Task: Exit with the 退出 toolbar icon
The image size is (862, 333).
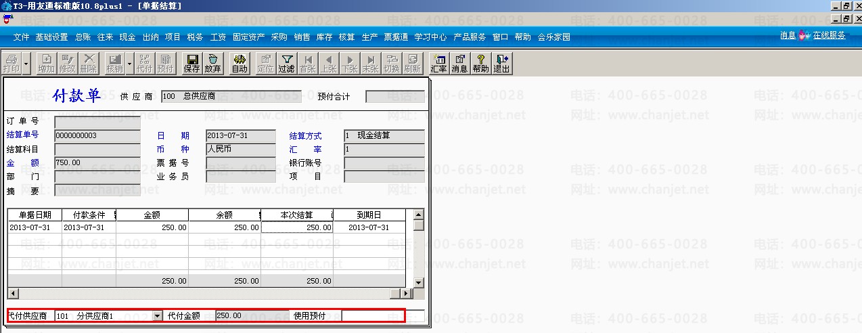Action: [502, 63]
